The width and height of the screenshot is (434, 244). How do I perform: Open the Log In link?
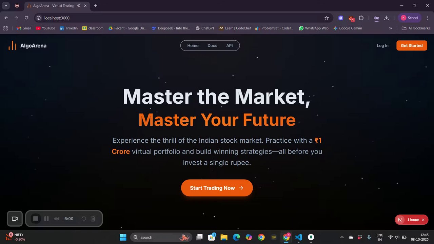click(382, 45)
